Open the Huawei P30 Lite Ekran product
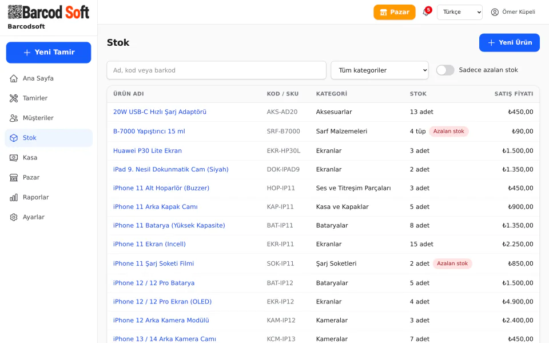Image resolution: width=549 pixels, height=343 pixels. [148, 151]
